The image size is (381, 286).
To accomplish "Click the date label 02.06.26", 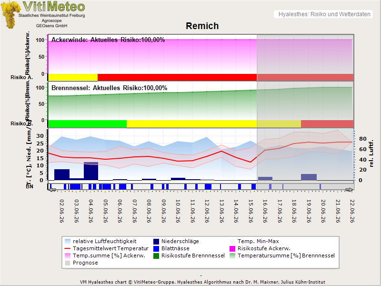I will (x=62, y=211).
